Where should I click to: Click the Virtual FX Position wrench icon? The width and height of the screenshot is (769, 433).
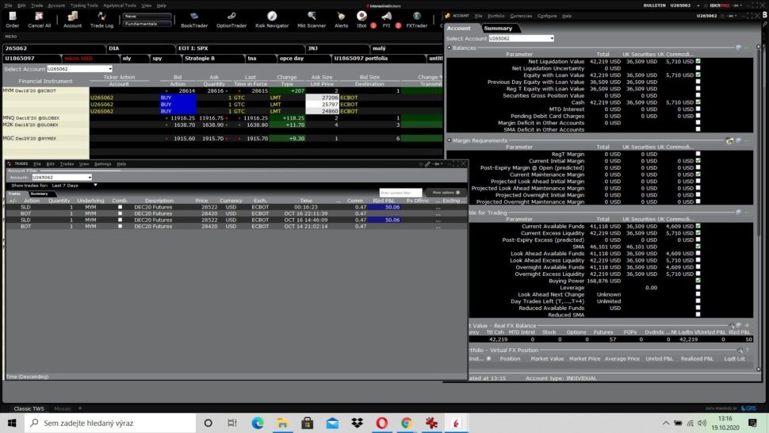click(x=740, y=350)
